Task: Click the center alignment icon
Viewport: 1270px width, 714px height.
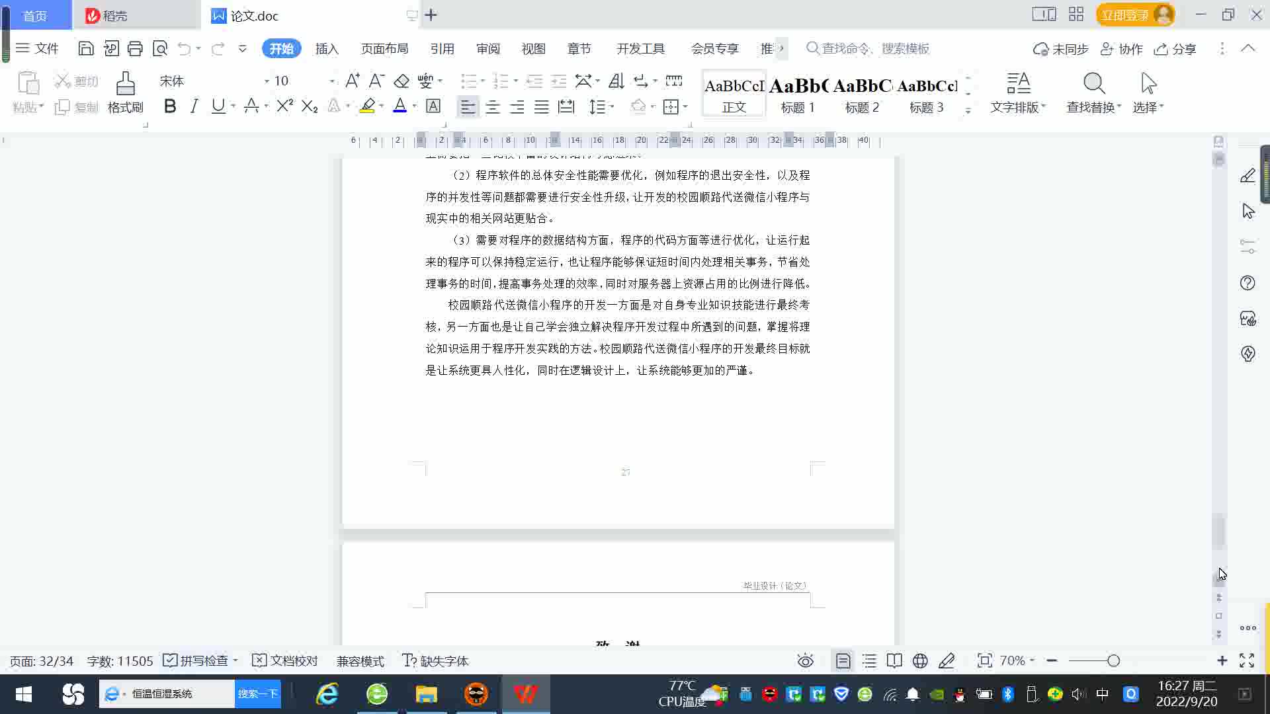Action: tap(492, 107)
